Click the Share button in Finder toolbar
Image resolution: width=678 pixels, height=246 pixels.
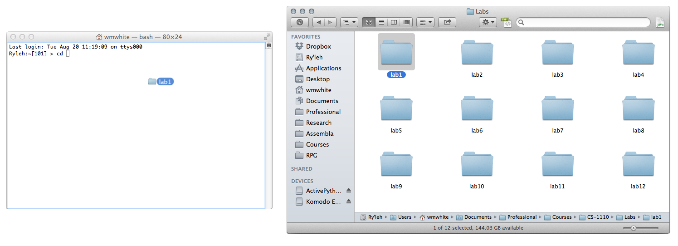[x=448, y=22]
